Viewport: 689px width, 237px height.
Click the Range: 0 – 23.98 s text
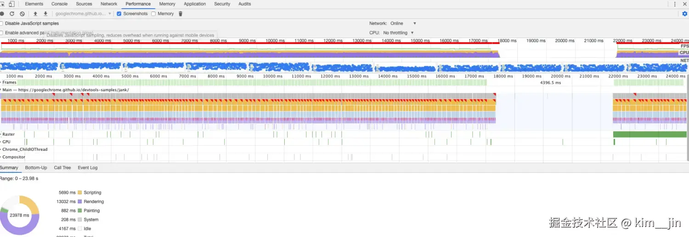pyautogui.click(x=19, y=178)
